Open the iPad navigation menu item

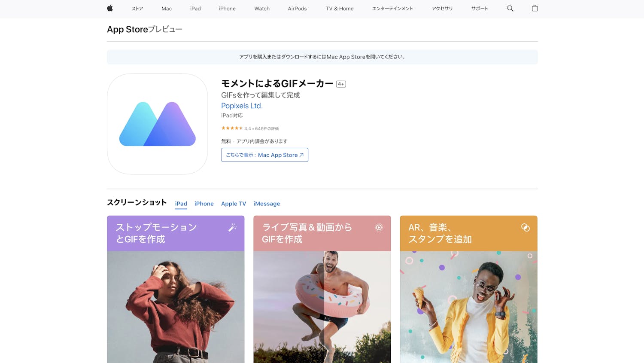pos(195,9)
